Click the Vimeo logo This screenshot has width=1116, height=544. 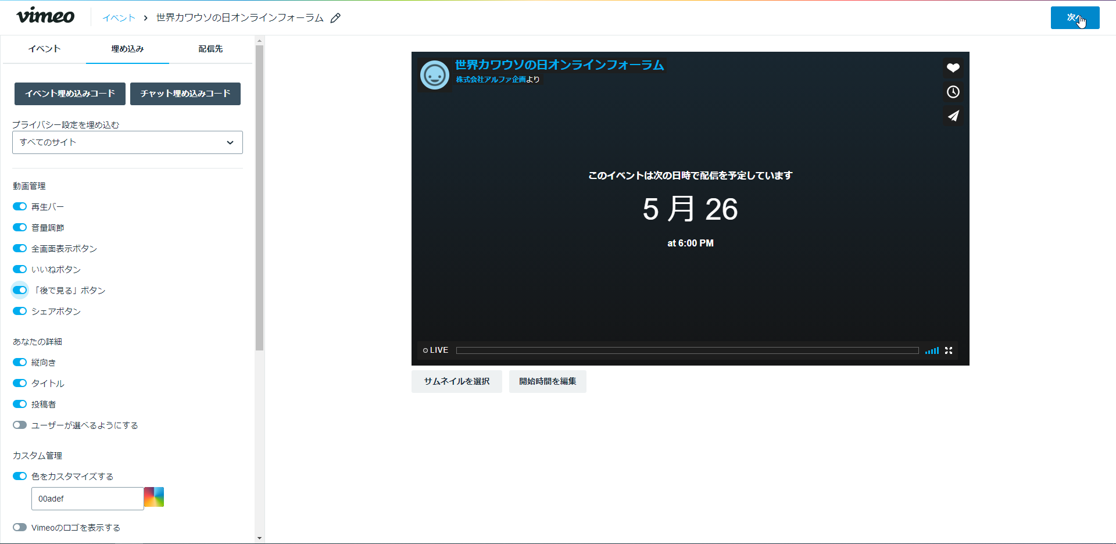pos(45,16)
